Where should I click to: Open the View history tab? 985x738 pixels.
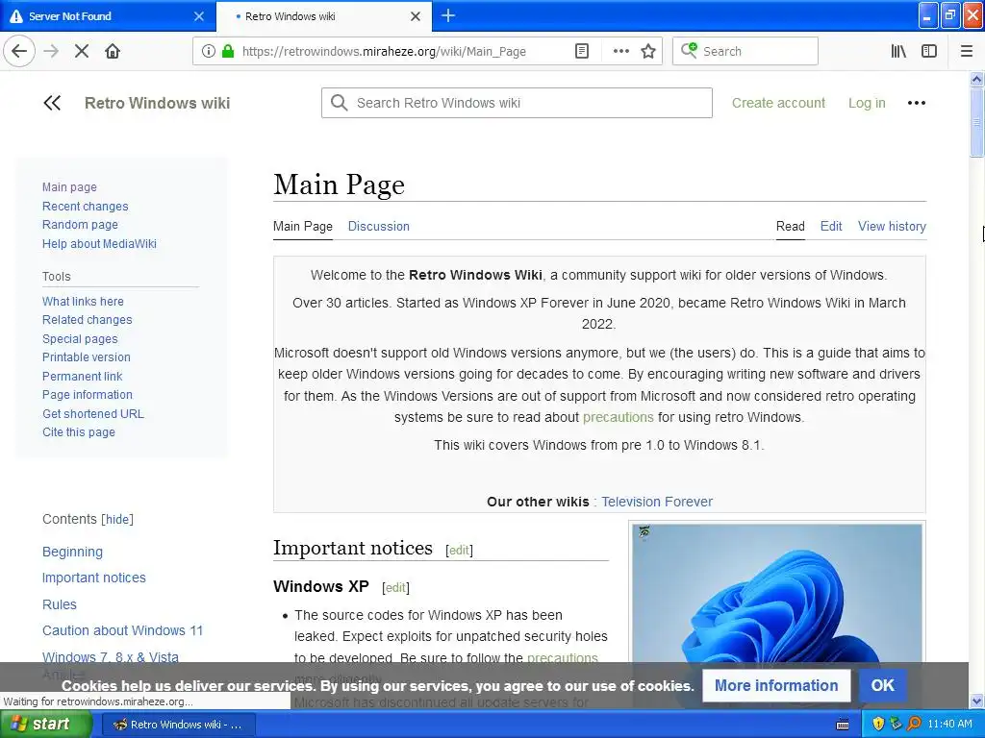point(892,226)
